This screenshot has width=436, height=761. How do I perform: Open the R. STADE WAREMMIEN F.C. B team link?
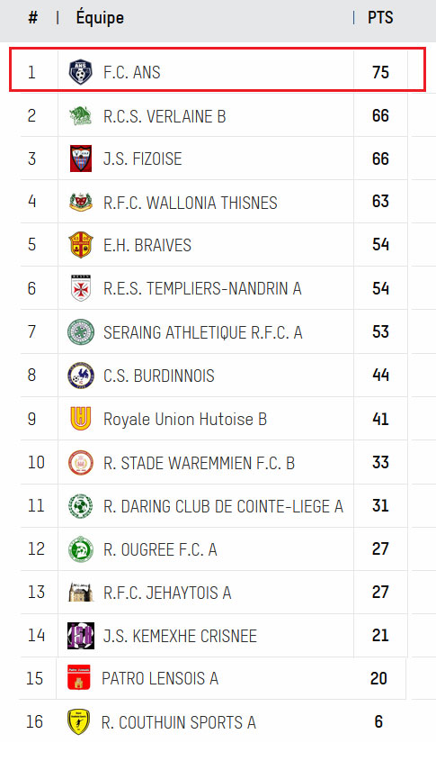(199, 463)
